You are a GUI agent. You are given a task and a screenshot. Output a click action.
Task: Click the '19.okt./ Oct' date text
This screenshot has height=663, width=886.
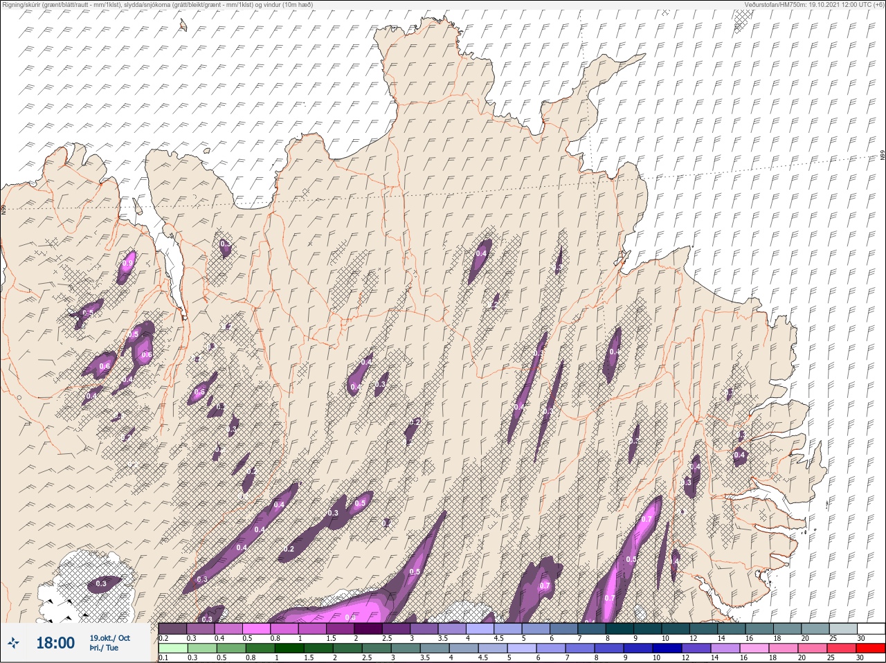coord(109,638)
